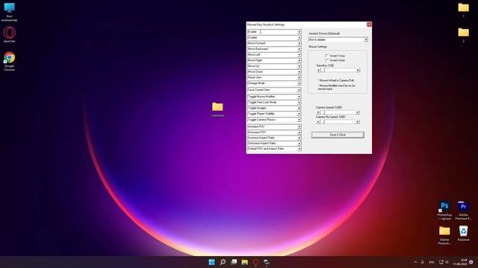Open the Move Right key dropdown

click(274, 60)
